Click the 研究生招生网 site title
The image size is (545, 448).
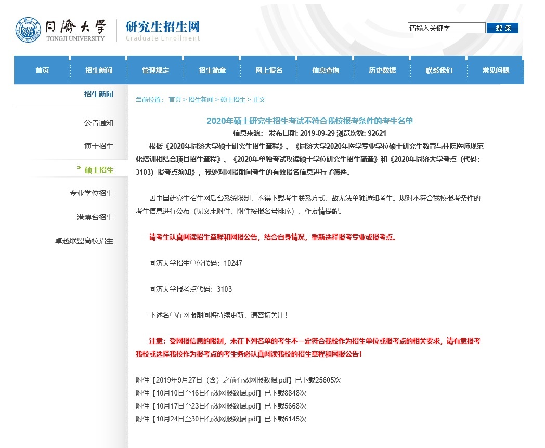163,27
